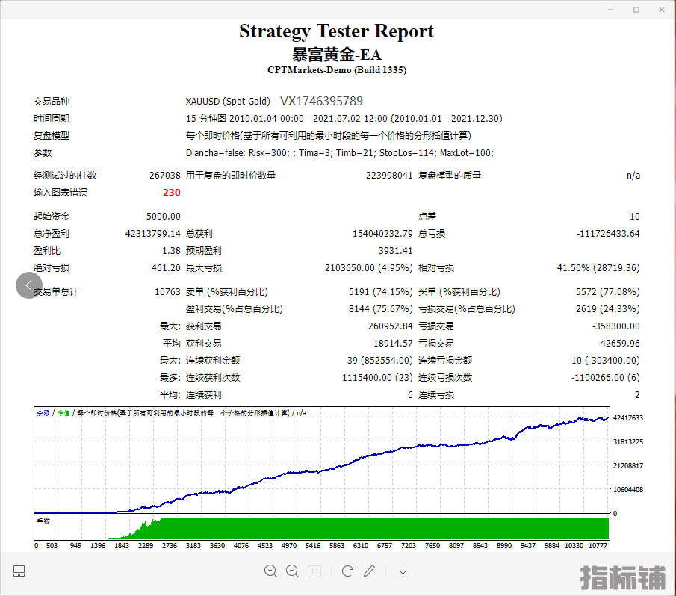676x596 pixels.
Task: Click y-axis label 21208817
Action: point(628,466)
